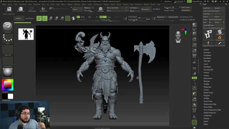Open the Help menu
This screenshot has height=129, width=229.
click(x=159, y=4)
